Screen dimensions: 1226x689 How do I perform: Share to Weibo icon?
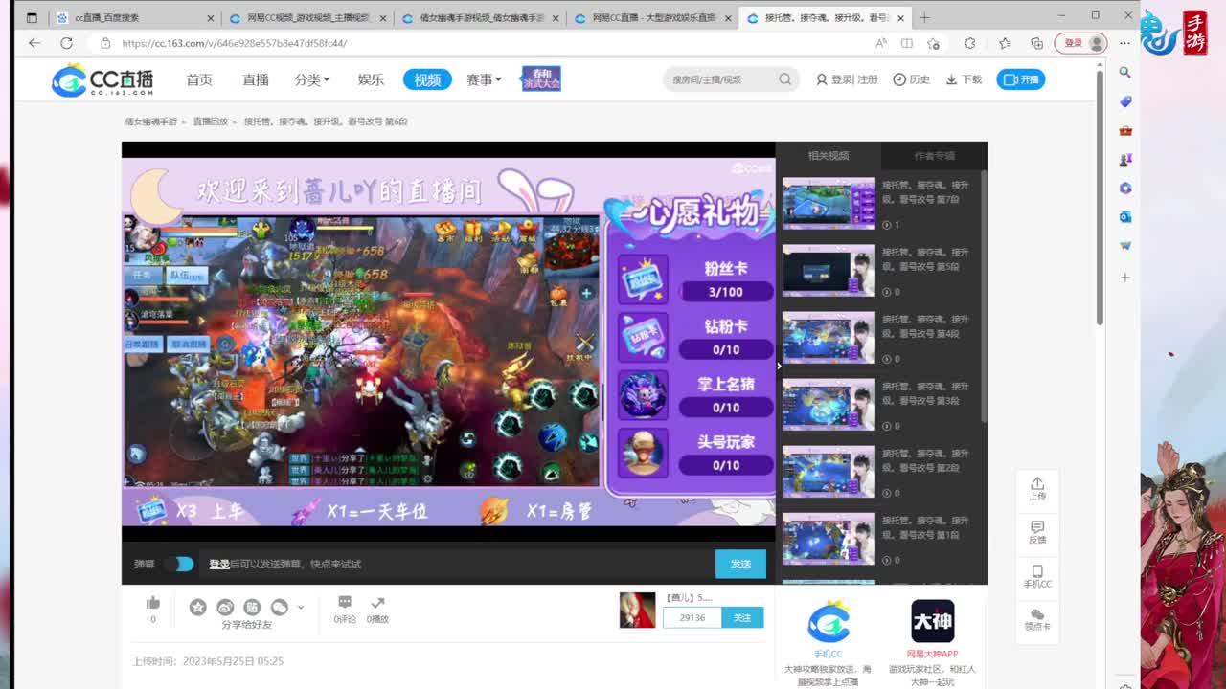click(x=225, y=607)
